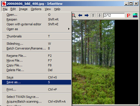
Task: Maximize the IrfanView window
Action: [131, 4]
